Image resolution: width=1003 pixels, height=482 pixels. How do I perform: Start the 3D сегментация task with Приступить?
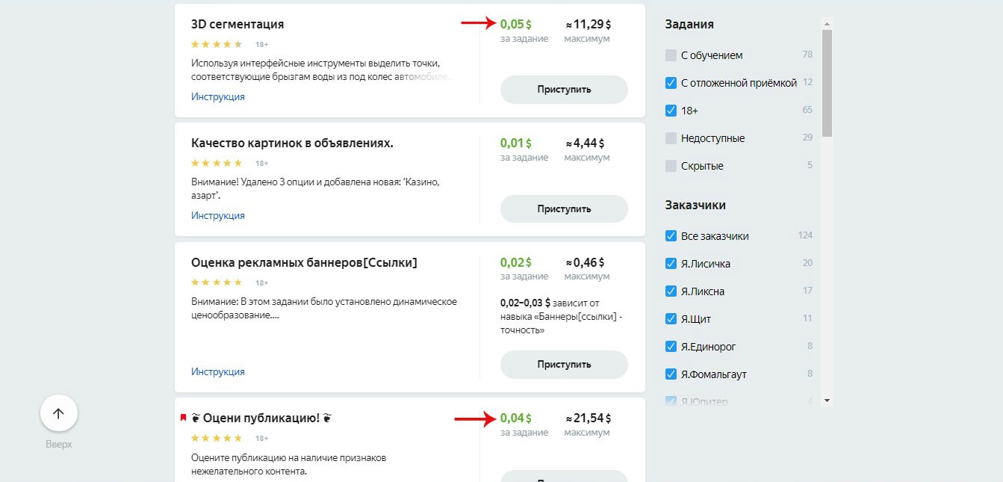coord(564,90)
